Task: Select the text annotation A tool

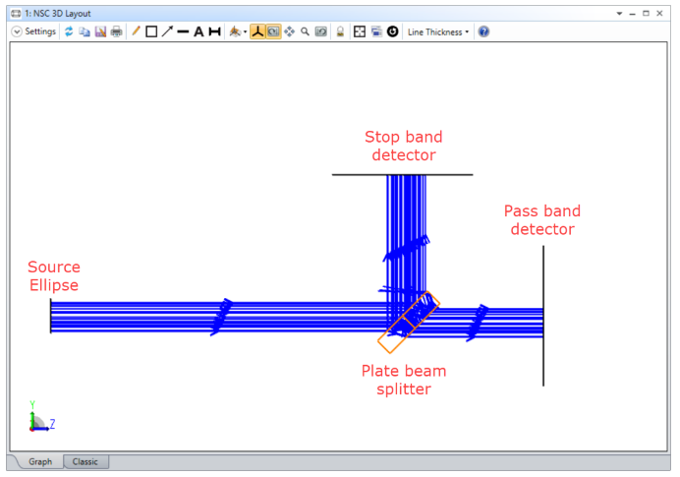Action: [198, 31]
